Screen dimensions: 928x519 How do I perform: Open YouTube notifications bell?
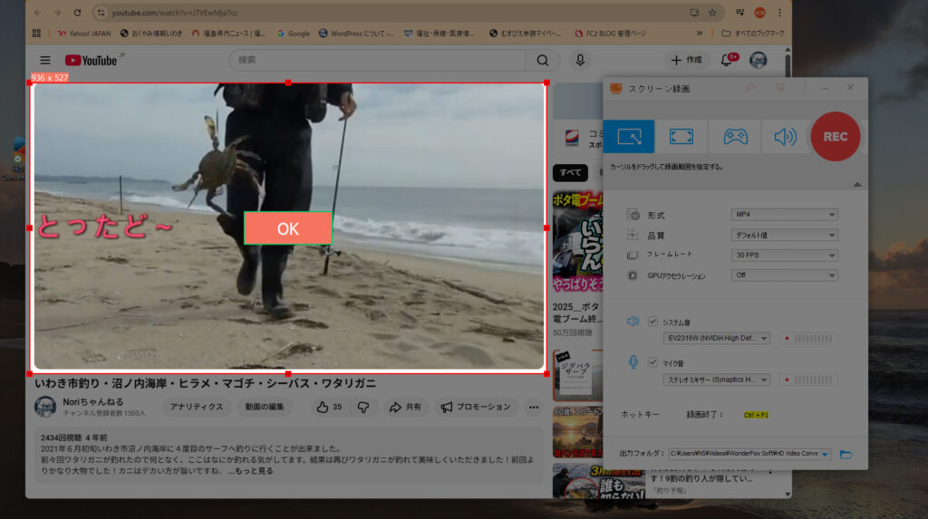click(727, 60)
